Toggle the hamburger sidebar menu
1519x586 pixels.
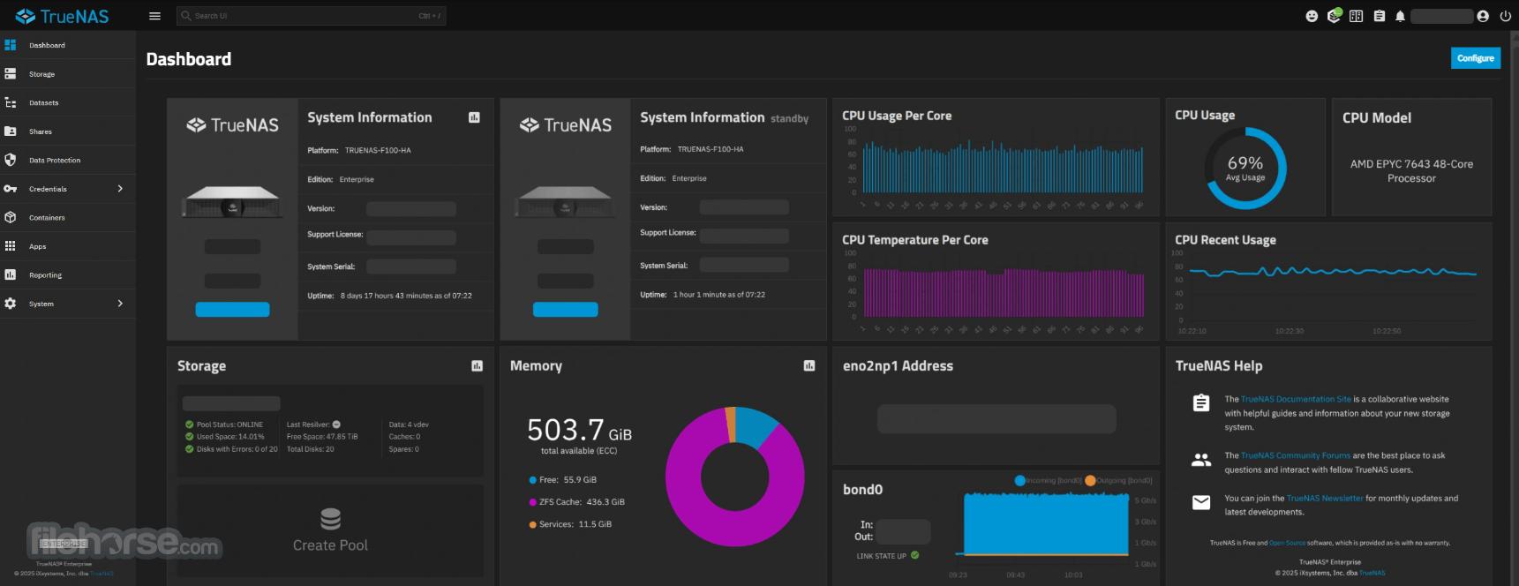[x=154, y=16]
